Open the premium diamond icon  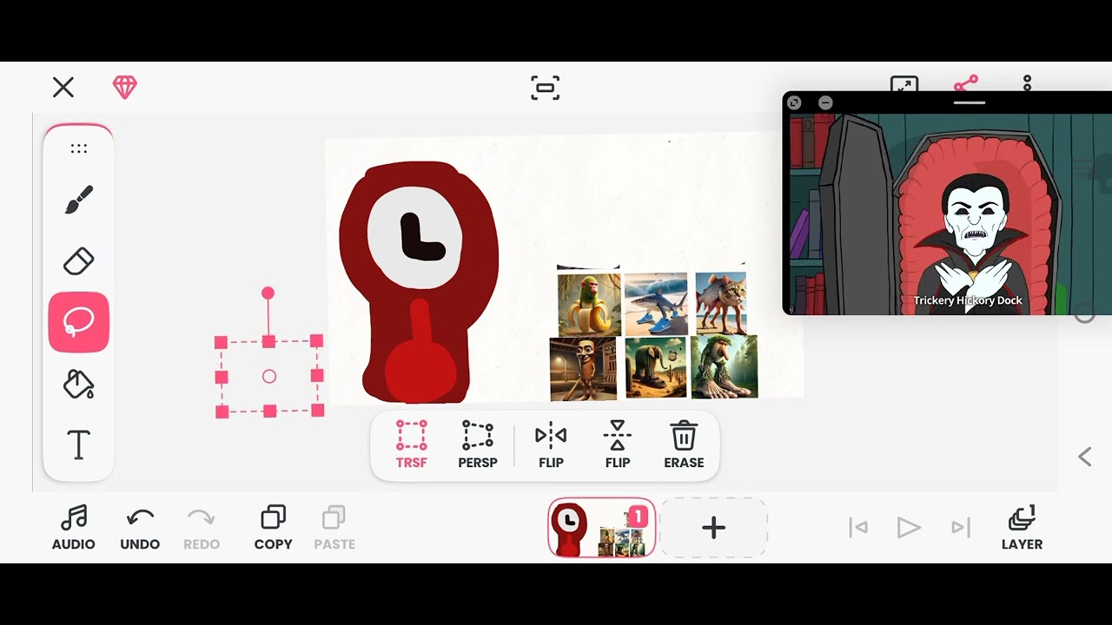[124, 87]
